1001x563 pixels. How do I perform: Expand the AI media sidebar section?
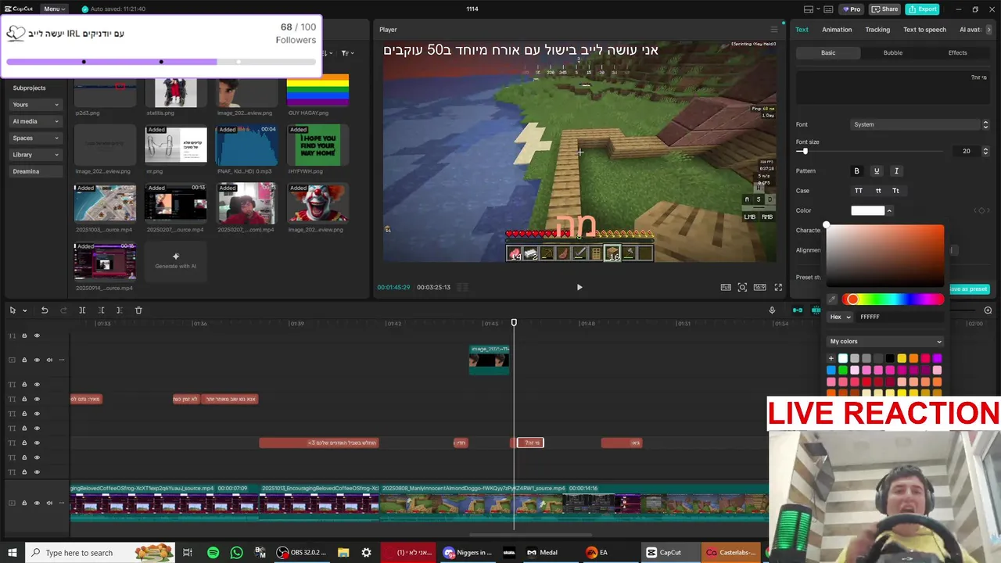(x=36, y=121)
